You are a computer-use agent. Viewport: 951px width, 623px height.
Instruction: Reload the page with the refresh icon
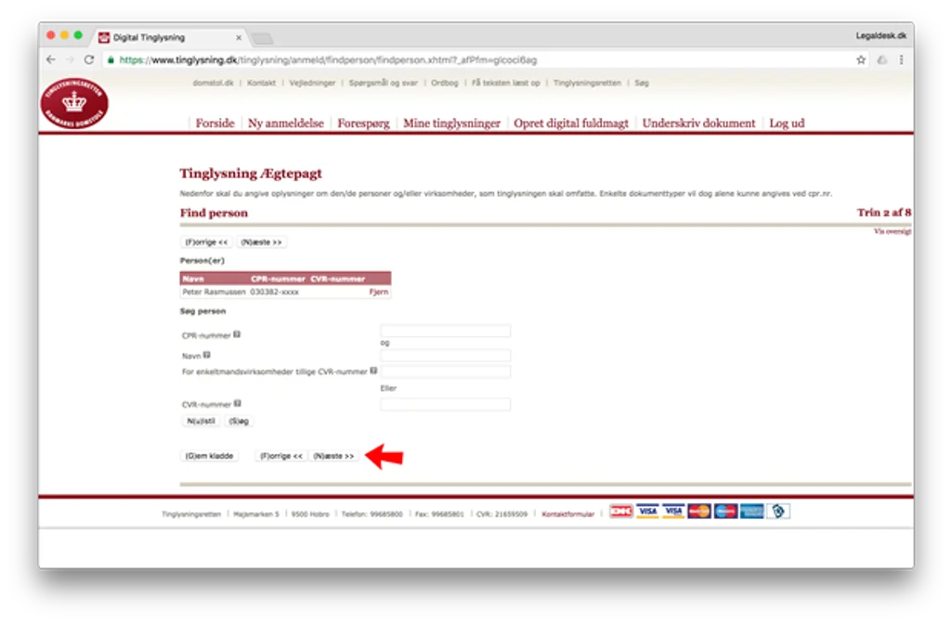coord(89,59)
